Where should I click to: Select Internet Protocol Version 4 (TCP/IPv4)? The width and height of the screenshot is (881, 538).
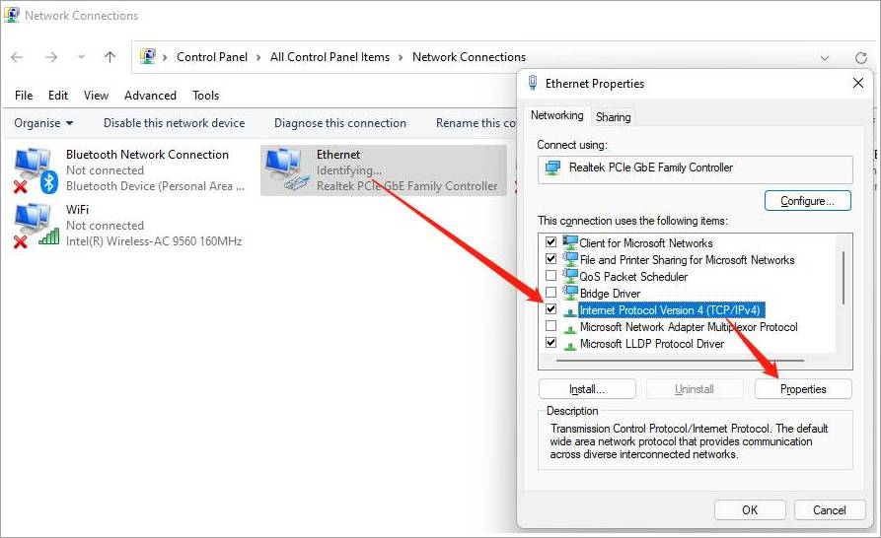point(670,310)
